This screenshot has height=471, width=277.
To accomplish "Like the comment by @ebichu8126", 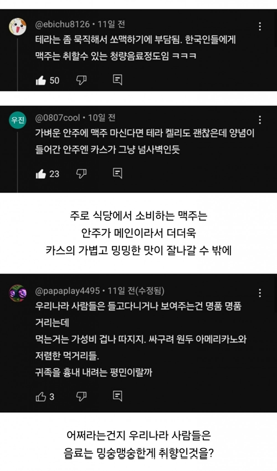I will coord(41,80).
